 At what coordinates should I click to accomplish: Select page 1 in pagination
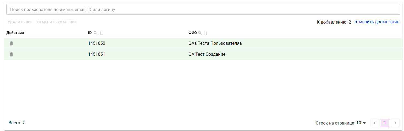click(x=385, y=123)
